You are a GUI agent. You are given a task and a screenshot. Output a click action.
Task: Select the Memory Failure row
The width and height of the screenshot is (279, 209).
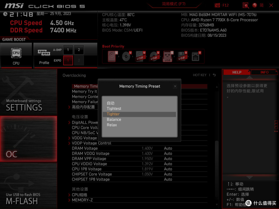tap(85, 102)
